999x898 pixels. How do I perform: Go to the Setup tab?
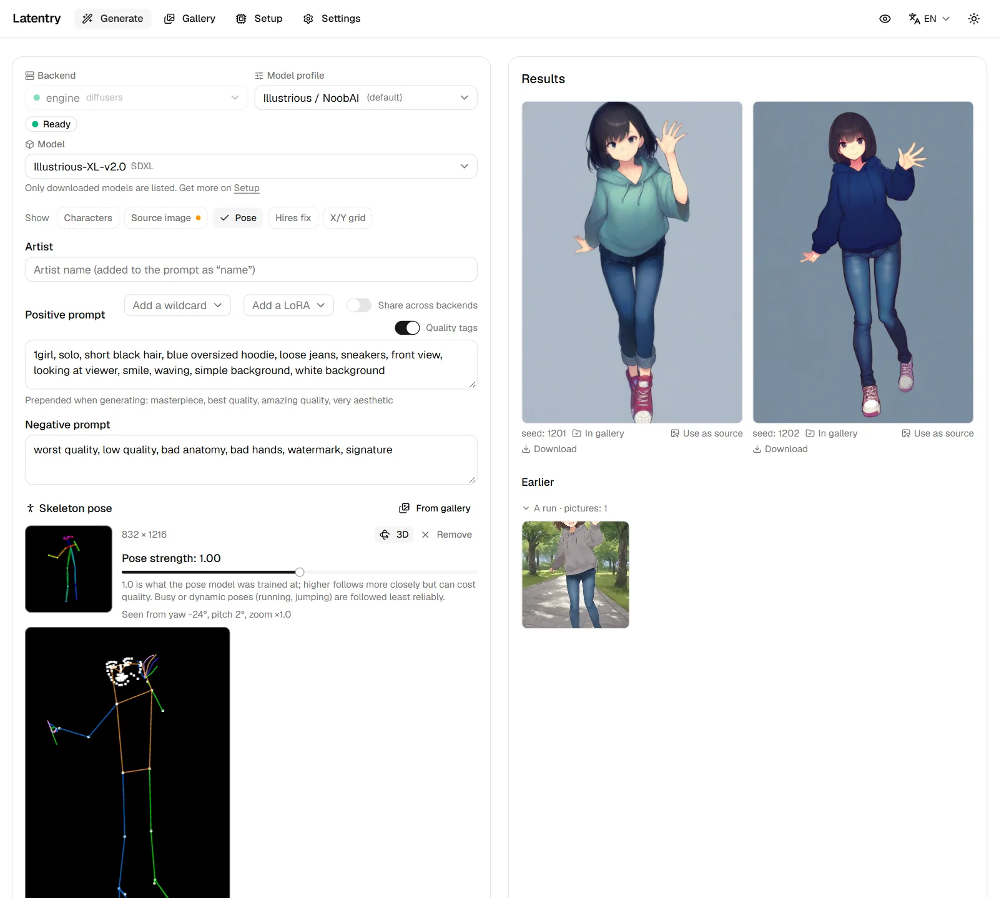(x=259, y=19)
